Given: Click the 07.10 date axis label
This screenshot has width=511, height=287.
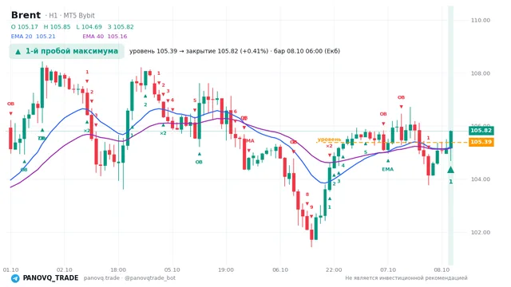Looking at the screenshot, I should pos(388,269).
